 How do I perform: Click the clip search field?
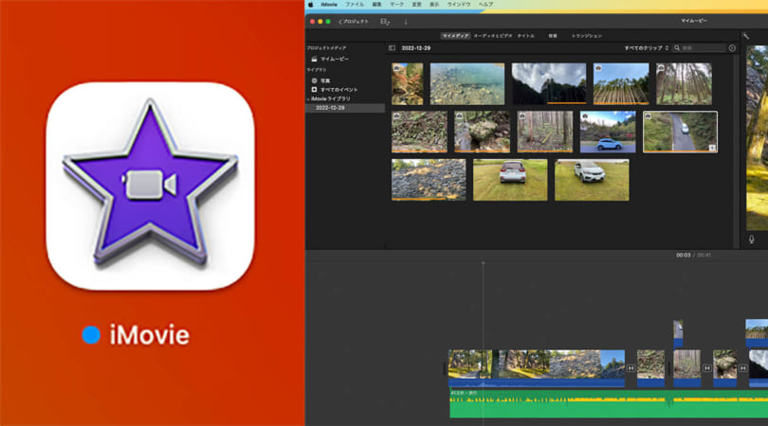tap(700, 48)
